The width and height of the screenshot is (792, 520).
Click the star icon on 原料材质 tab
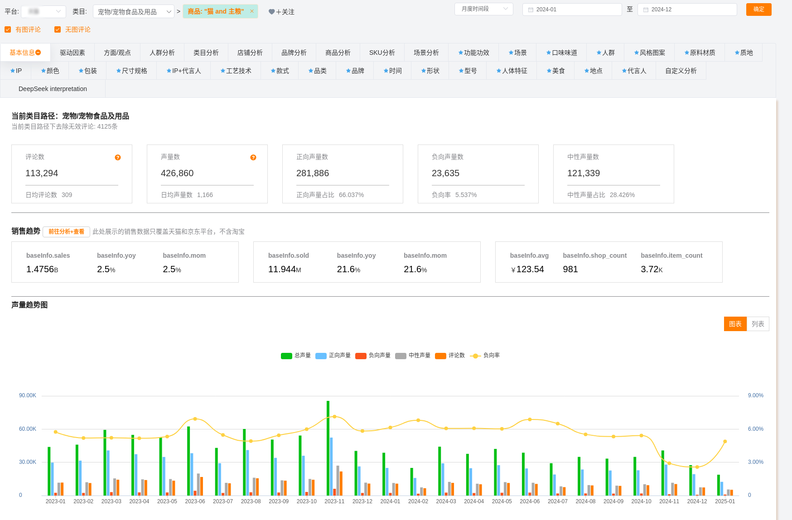(686, 53)
